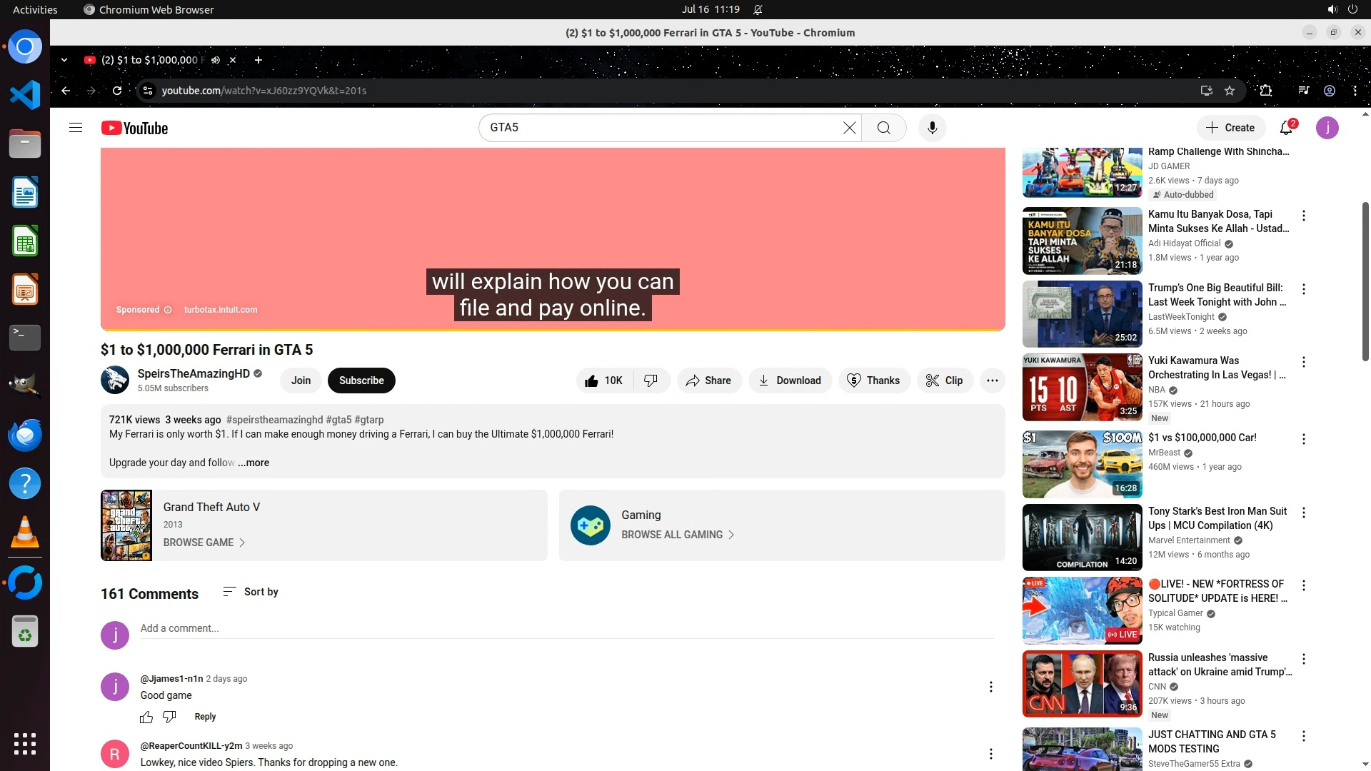The width and height of the screenshot is (1371, 771).
Task: Open the notifications bell
Action: coord(1286,128)
